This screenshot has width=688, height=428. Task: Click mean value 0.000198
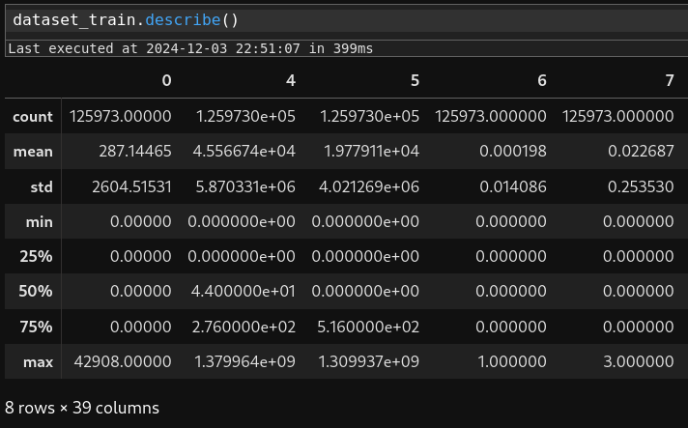click(x=513, y=152)
